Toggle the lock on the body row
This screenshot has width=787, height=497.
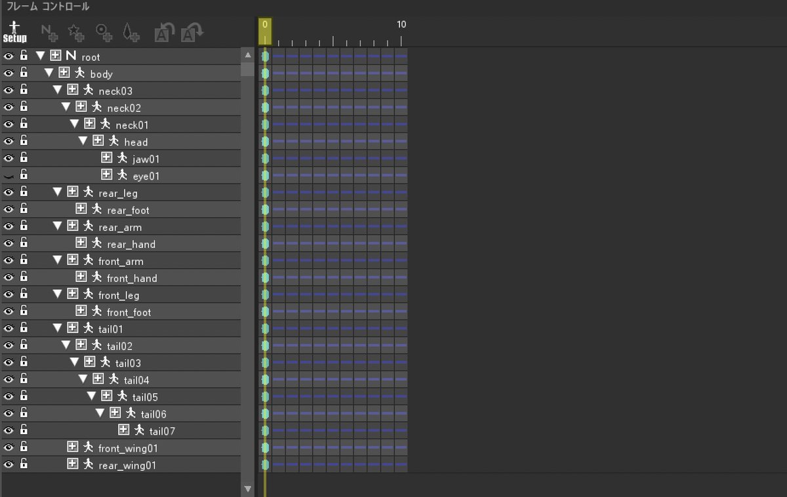tap(24, 73)
